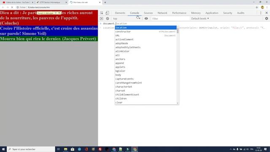The image size is (270, 152).
Task: Select body autocomplete suggestion
Action: pos(146,75)
